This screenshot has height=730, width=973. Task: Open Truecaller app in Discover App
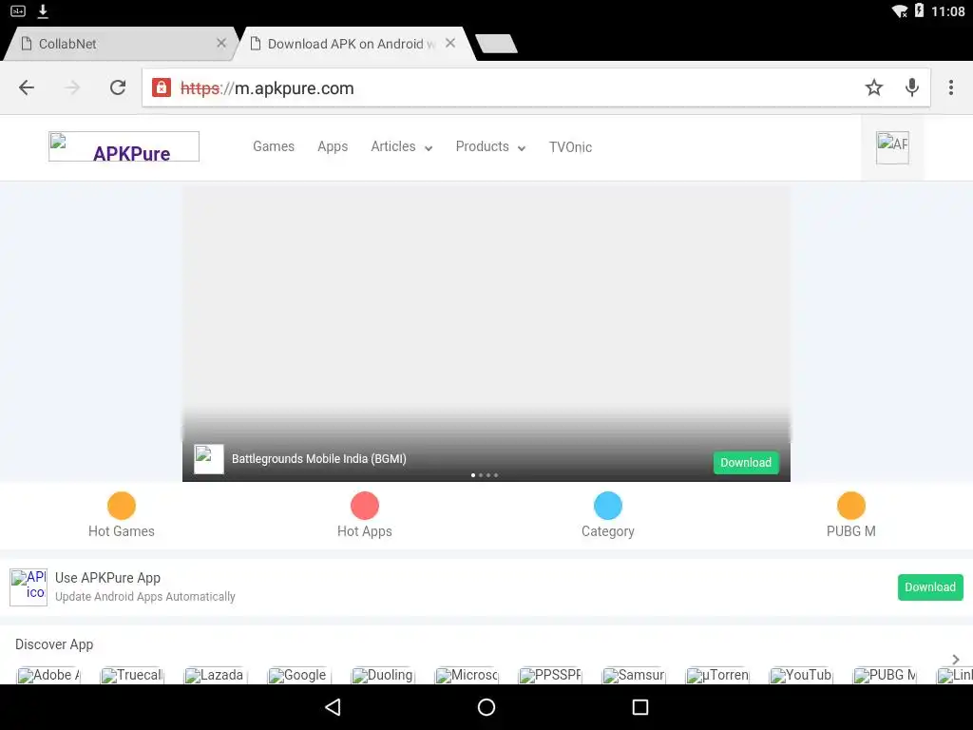coord(132,675)
